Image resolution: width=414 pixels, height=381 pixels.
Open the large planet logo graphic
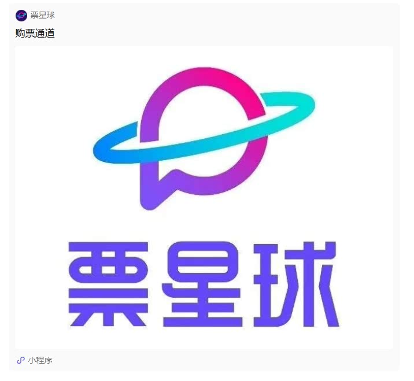[204, 139]
